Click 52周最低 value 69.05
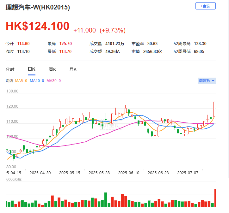 (199, 51)
